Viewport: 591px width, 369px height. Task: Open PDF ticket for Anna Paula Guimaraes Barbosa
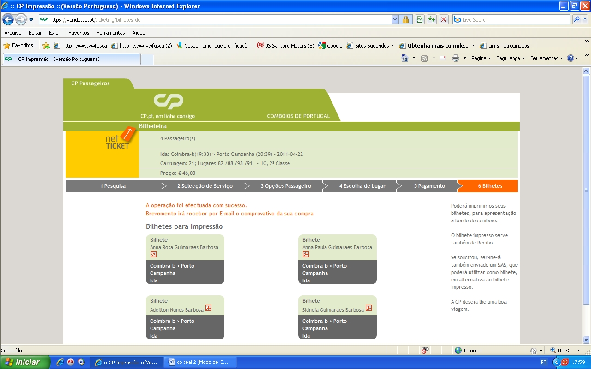coord(306,255)
